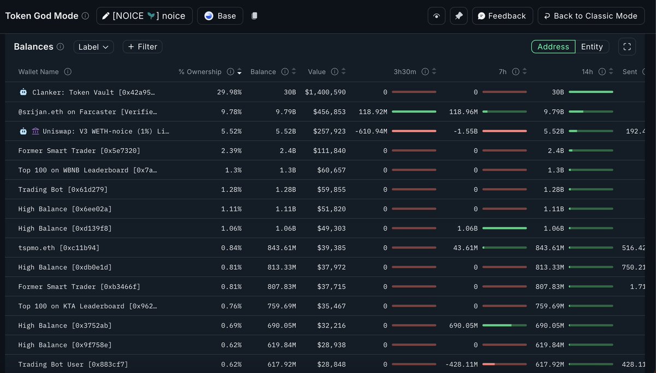Click info icon next to Balances title

click(x=60, y=47)
